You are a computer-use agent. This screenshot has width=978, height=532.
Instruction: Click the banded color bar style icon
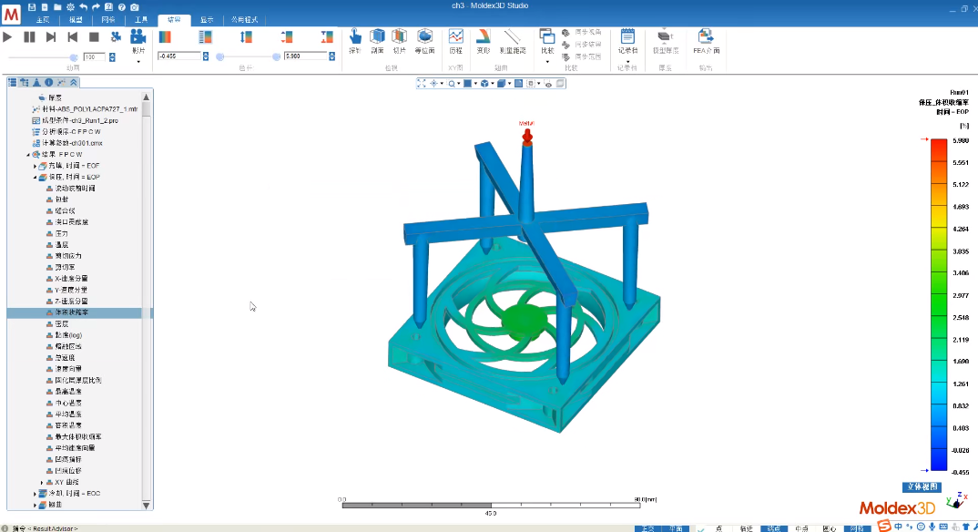tap(205, 37)
